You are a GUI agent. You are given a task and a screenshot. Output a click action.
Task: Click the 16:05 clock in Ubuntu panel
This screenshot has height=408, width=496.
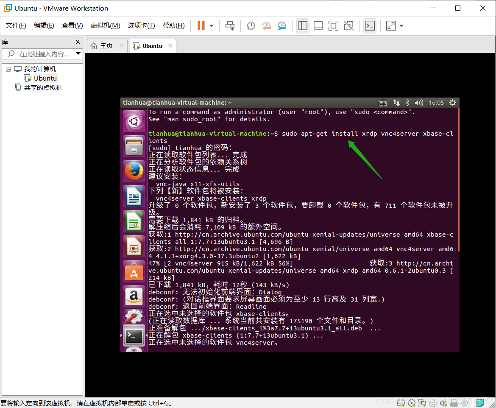click(436, 103)
